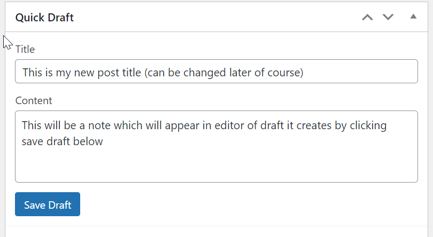
Task: Collapse the Quick Draft panel with triangle toggle
Action: (413, 17)
